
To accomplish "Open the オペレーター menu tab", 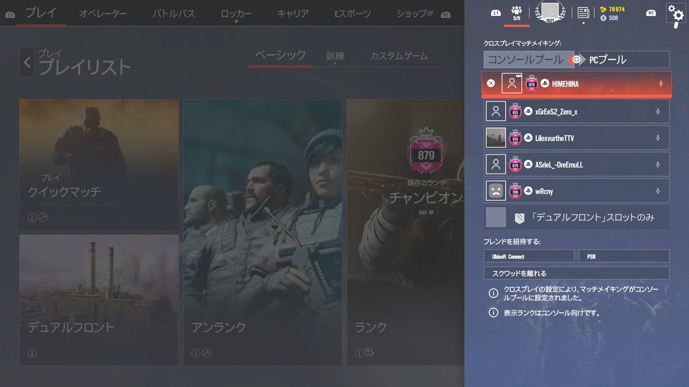I will tap(103, 13).
